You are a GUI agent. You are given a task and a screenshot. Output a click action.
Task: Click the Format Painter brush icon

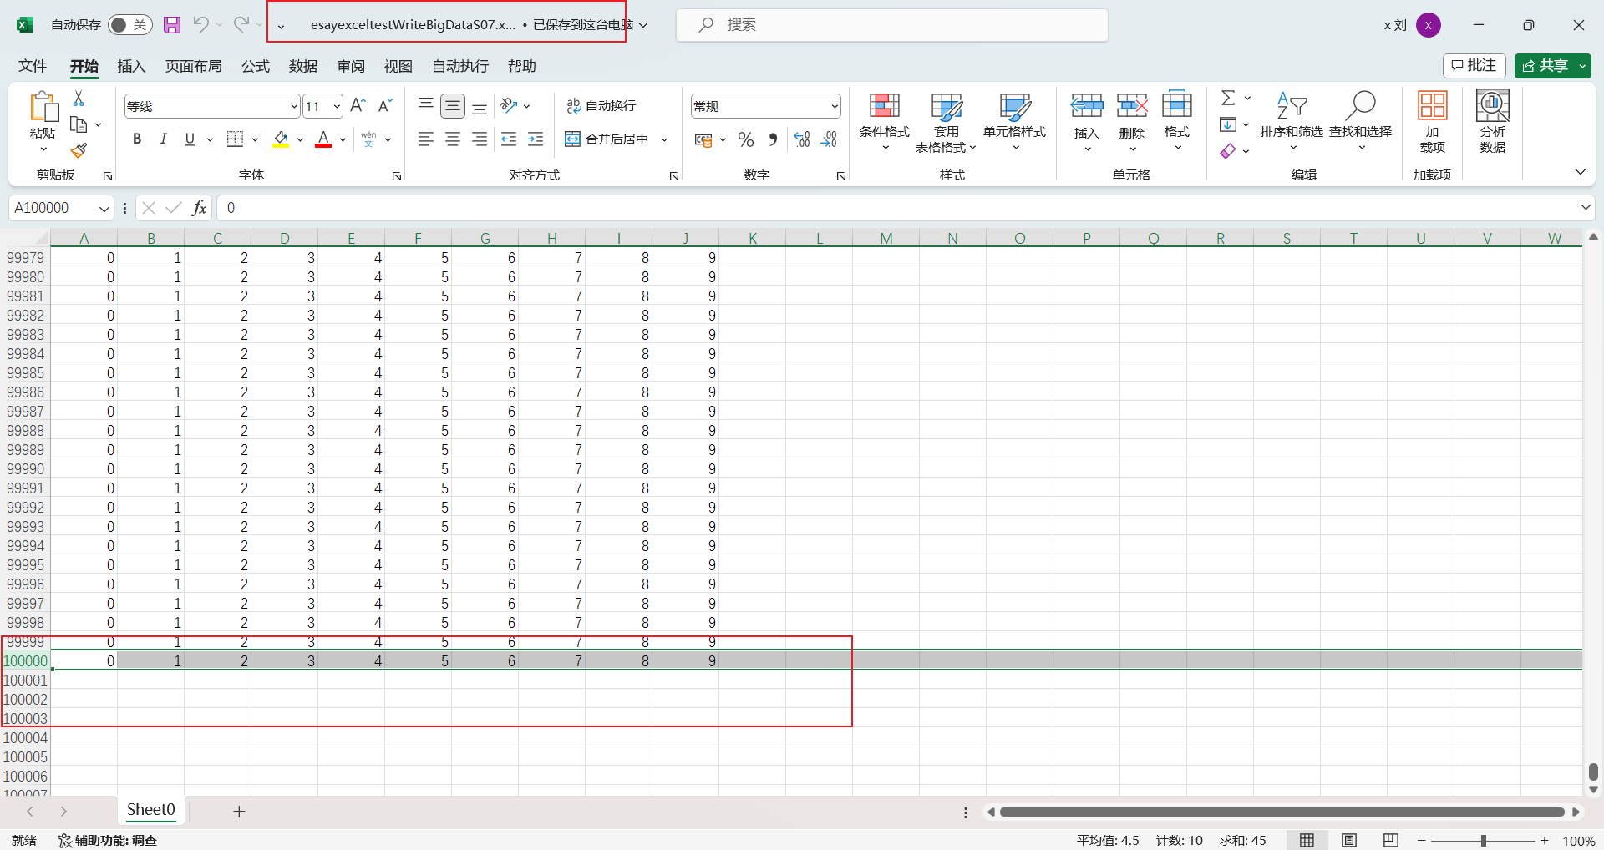pyautogui.click(x=79, y=151)
